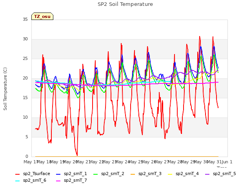
Task: Click the red Tsurface minimum near zero on May 20
Action: click(77, 155)
